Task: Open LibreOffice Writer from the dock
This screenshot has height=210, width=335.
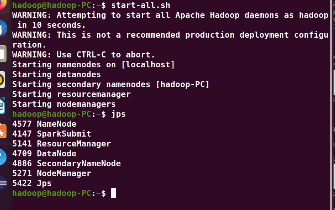Action: [x=2, y=106]
